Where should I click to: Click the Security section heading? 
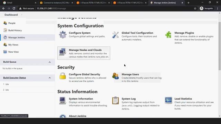pos(66,67)
